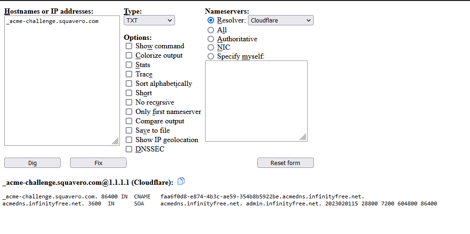Open the record Type dropdown (TXT)
The height and width of the screenshot is (234, 470).
149,20
